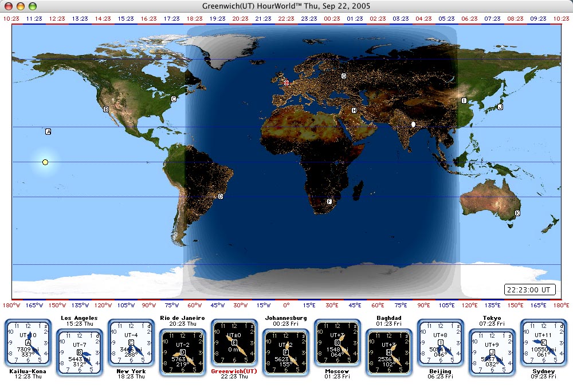Click the 105°E longitude label
The image size is (573, 391).
click(446, 305)
